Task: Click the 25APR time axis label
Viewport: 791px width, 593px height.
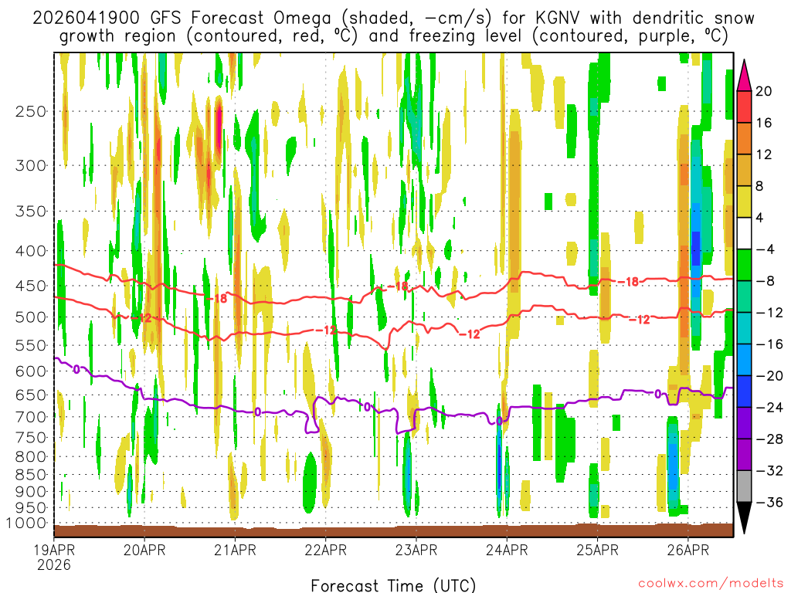Action: tap(597, 550)
